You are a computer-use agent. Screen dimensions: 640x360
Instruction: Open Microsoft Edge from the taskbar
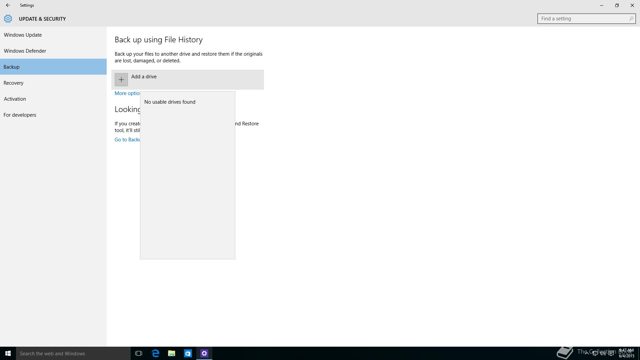[x=155, y=353]
